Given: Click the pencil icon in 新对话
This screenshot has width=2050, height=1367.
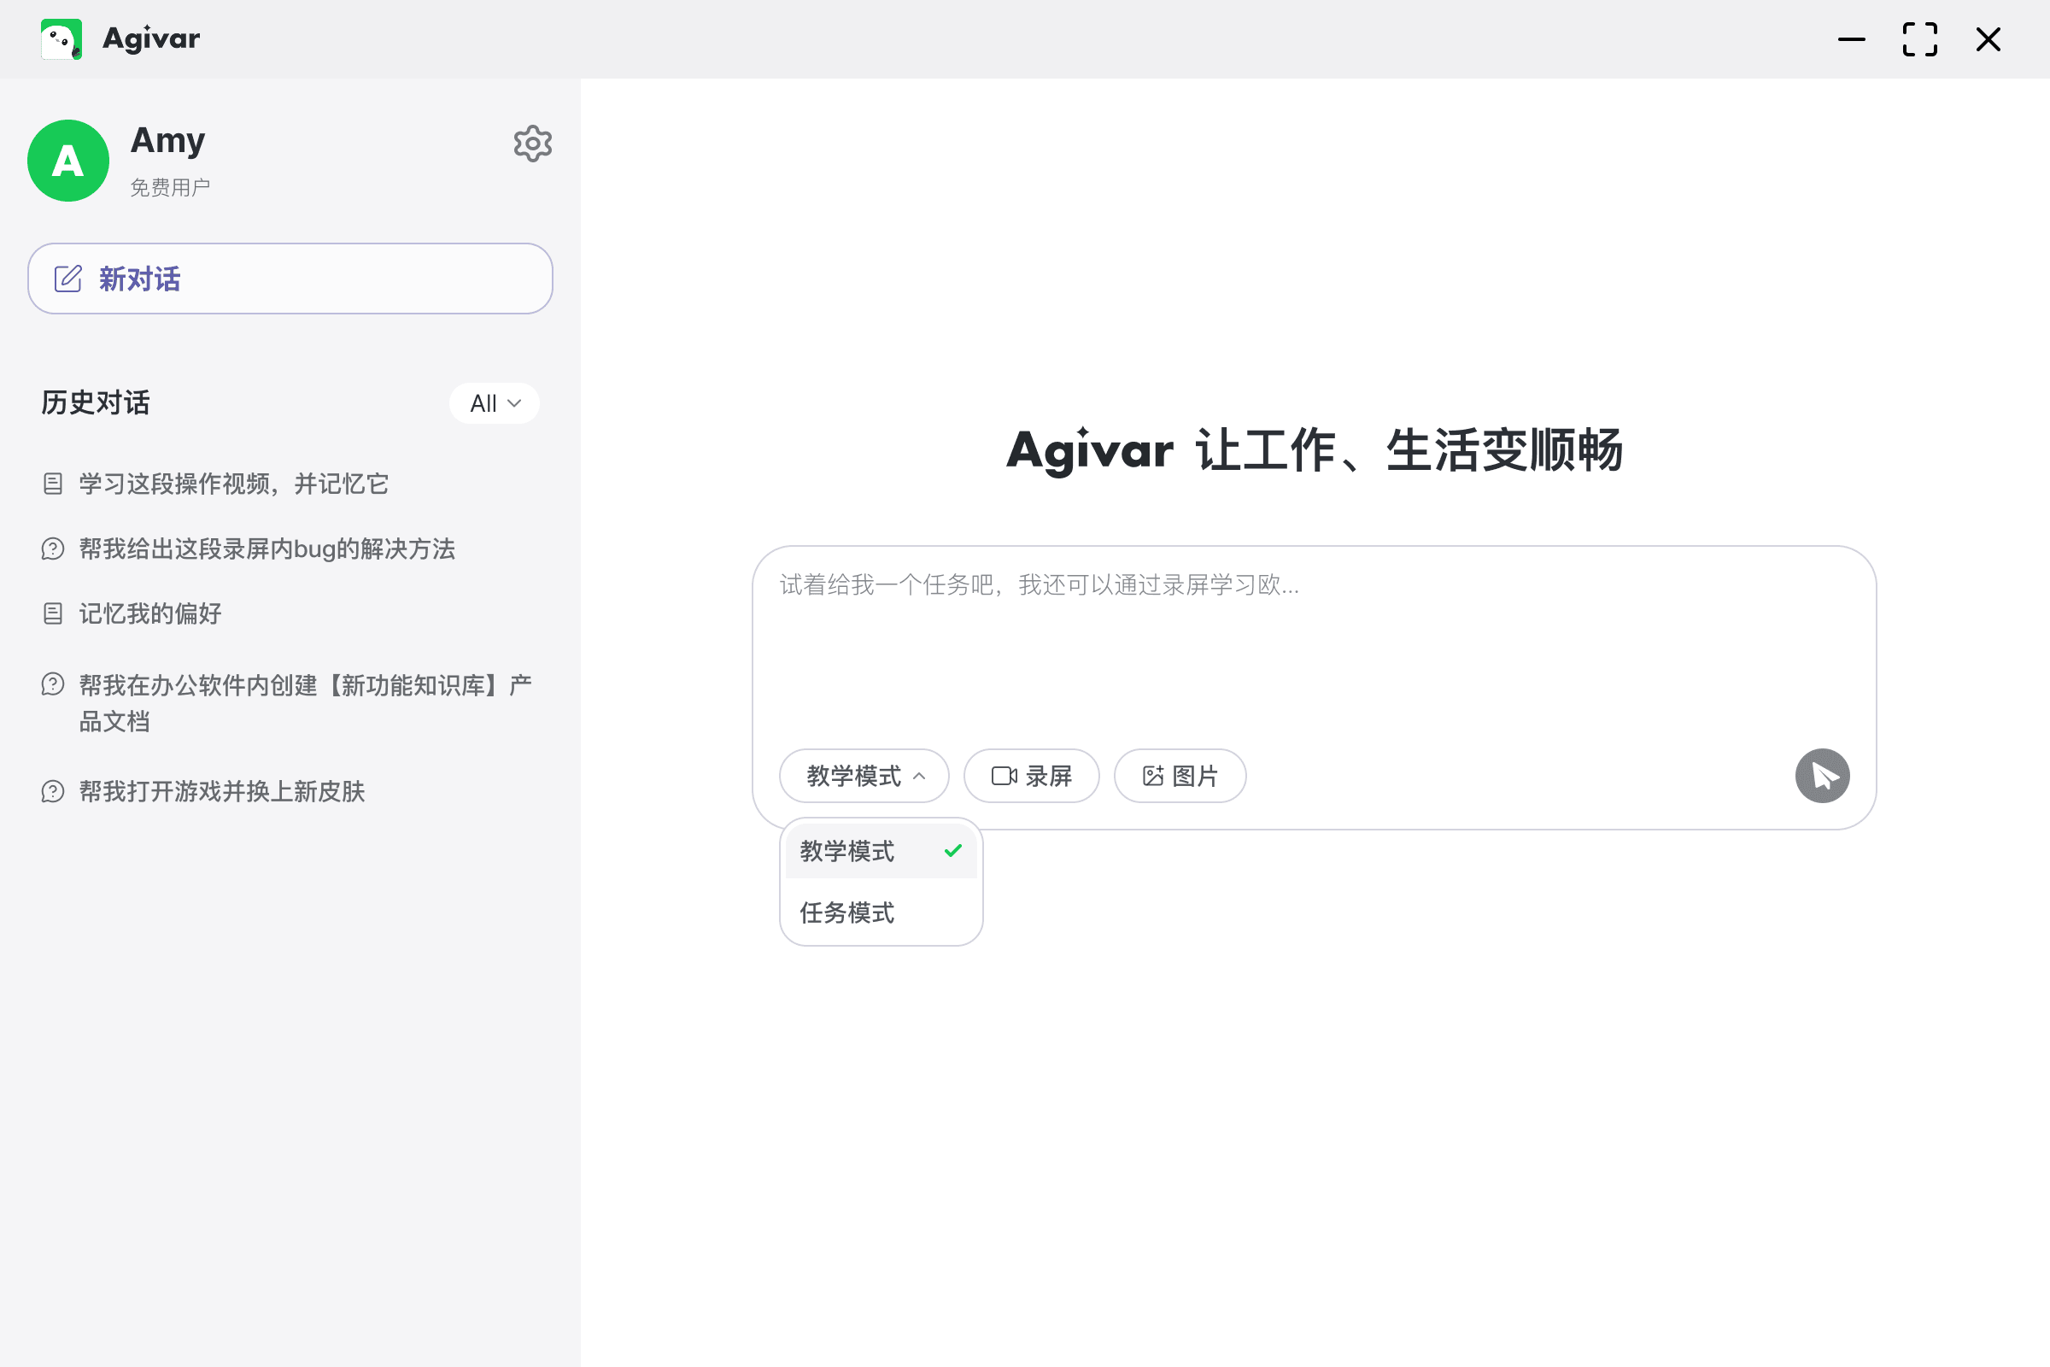Looking at the screenshot, I should 68,279.
